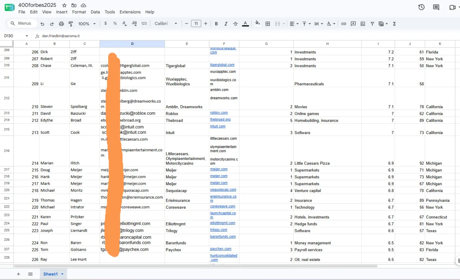The image size is (460, 280).
Task: Select the cell containing Spielberg
Action: click(x=84, y=99)
